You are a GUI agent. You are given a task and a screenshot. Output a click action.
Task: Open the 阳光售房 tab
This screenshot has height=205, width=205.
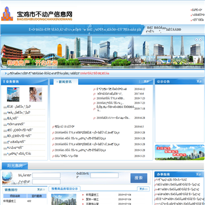(x=15, y=166)
